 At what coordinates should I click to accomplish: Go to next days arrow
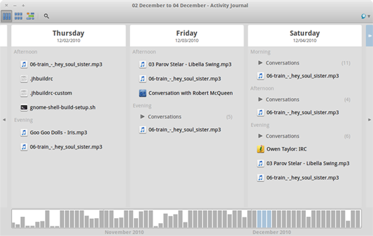pos(369,120)
